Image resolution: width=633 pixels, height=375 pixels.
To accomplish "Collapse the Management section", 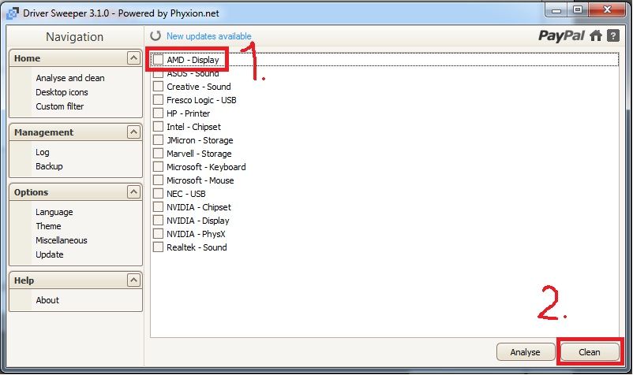I will 133,132.
